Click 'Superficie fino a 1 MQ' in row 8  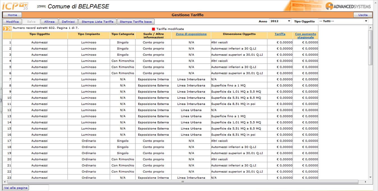click(228, 85)
